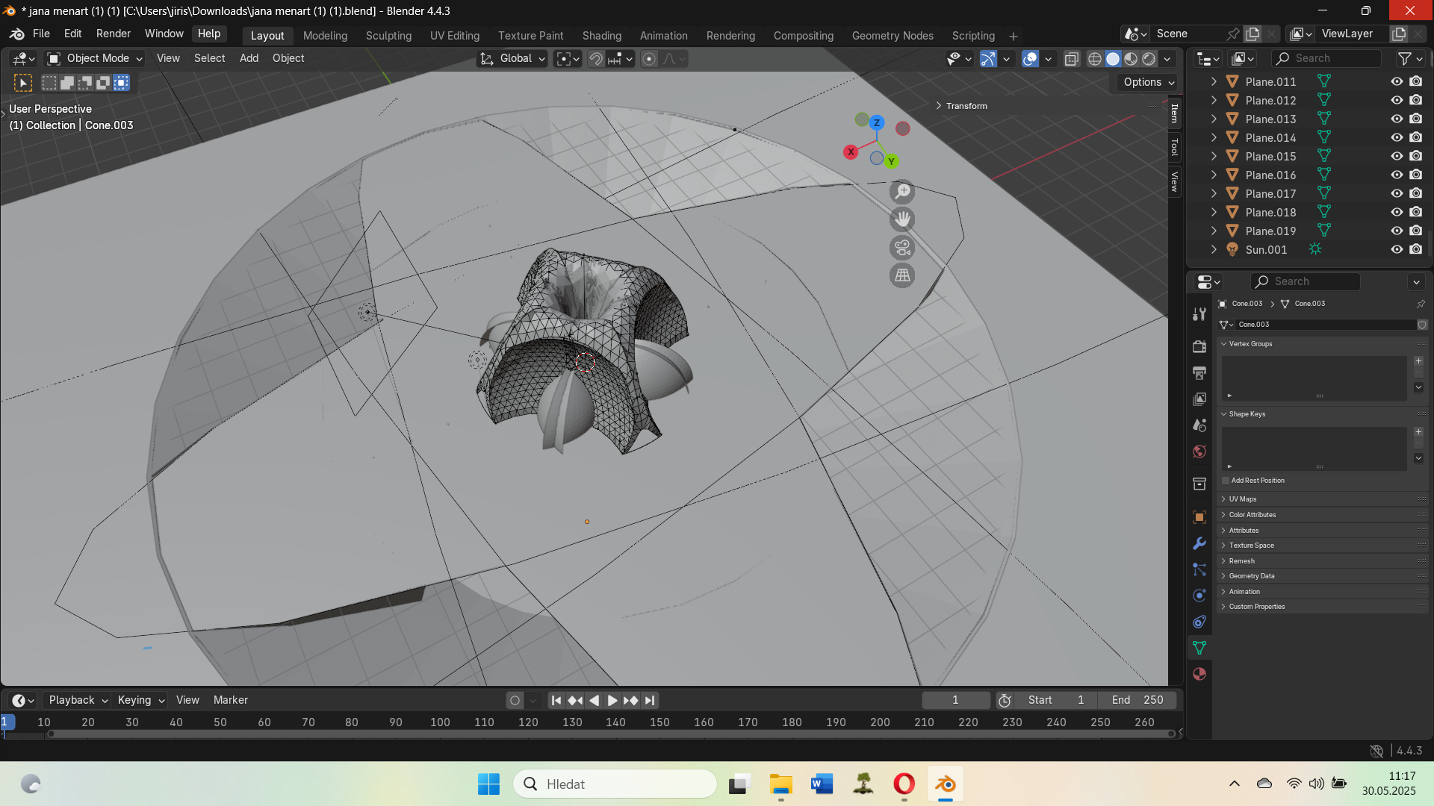Enable the Add Rest Position checkbox
Viewport: 1434px width, 806px height.
tap(1226, 481)
